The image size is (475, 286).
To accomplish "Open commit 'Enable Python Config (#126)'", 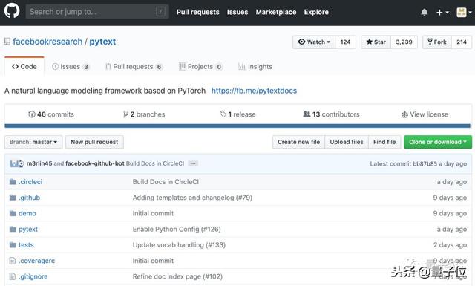I will [x=177, y=229].
